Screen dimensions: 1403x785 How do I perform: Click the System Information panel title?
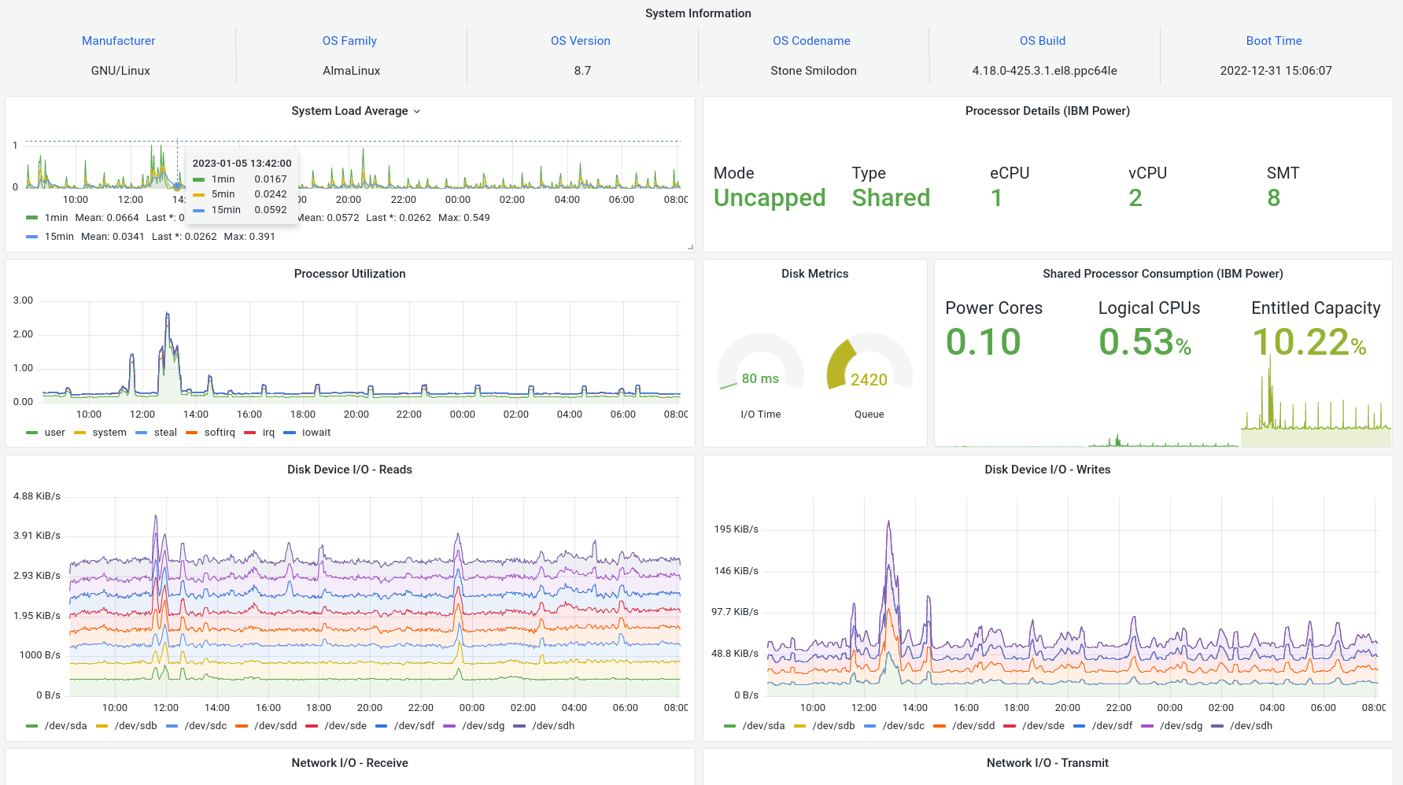tap(698, 13)
